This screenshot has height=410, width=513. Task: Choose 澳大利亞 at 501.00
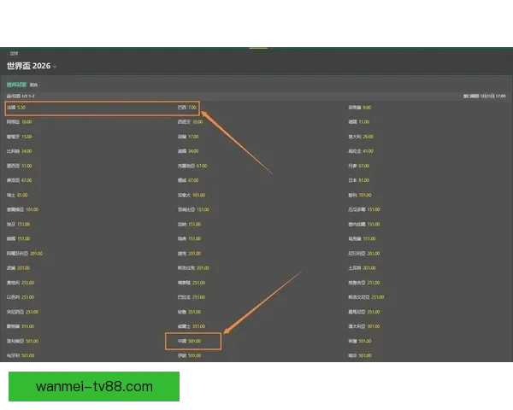point(364,326)
